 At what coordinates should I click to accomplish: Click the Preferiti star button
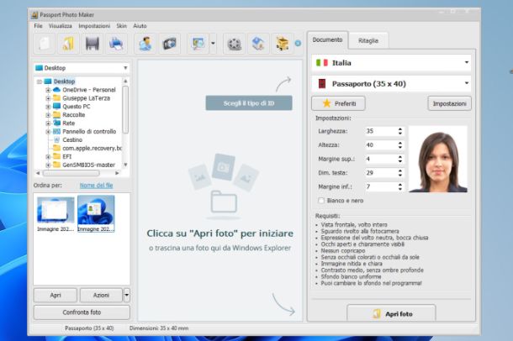[x=338, y=103]
